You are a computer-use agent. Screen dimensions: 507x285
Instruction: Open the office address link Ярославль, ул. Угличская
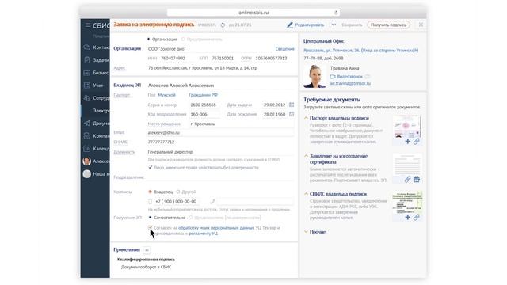[x=360, y=51]
